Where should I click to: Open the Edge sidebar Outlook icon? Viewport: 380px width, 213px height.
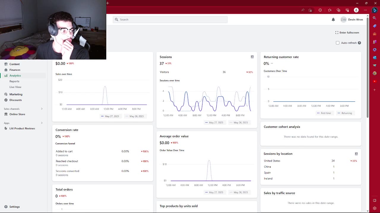(375, 58)
